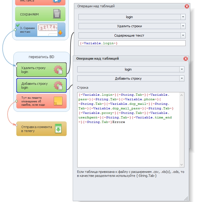Expand the login table dropdown in upper dialog
The height and width of the screenshot is (202, 212).
pos(183,17)
